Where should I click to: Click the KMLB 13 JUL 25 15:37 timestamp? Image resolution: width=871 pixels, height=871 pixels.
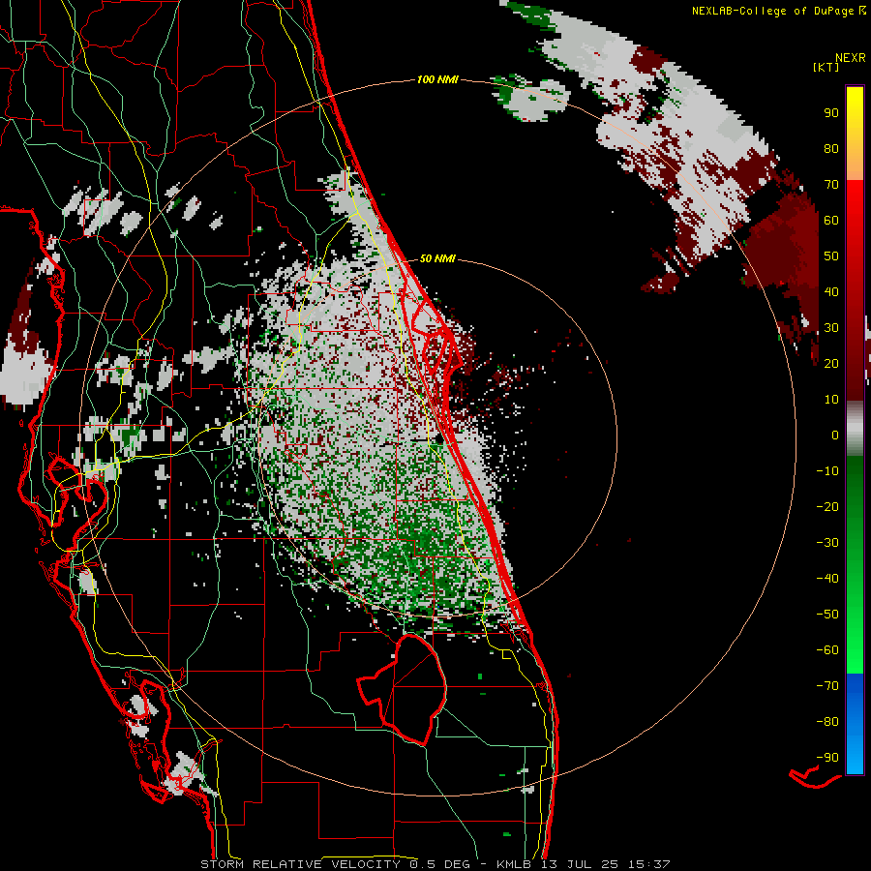coord(583,864)
